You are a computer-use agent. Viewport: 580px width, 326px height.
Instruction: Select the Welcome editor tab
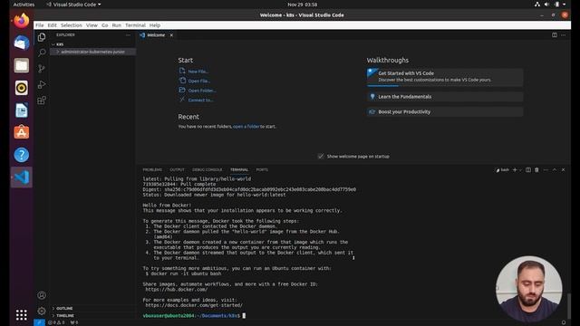pyautogui.click(x=156, y=35)
